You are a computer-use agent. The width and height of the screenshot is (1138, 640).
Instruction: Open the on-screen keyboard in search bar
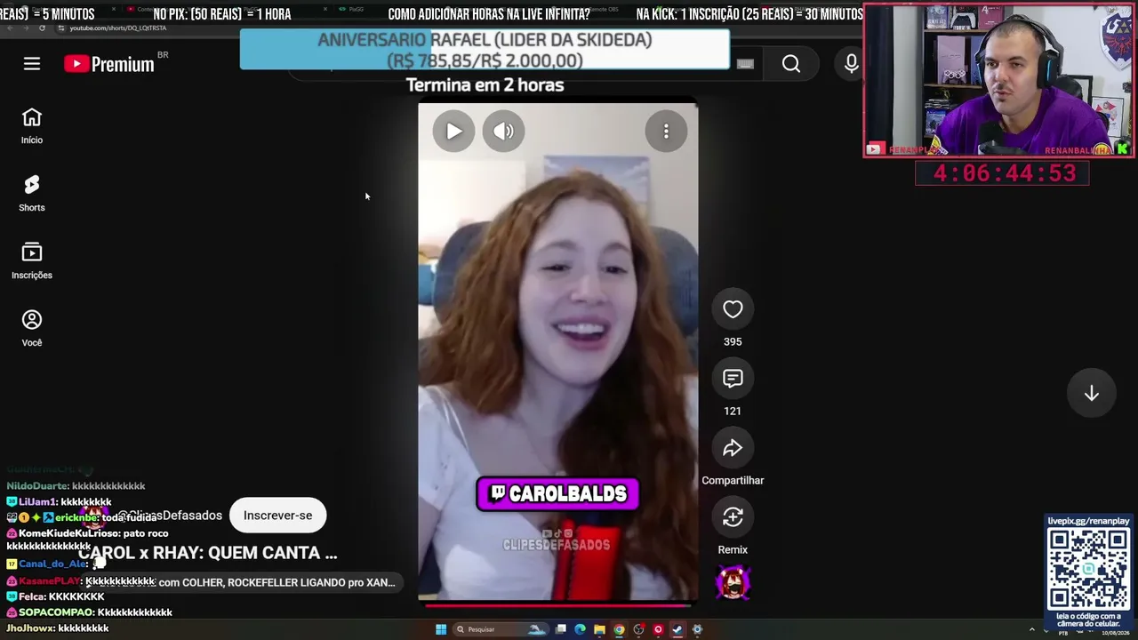(x=745, y=64)
